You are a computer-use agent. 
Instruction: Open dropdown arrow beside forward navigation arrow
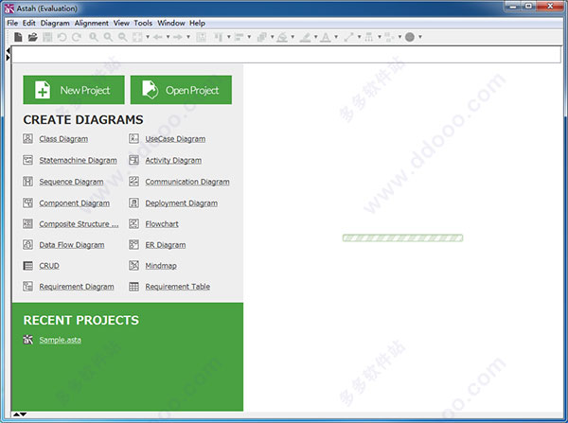188,37
